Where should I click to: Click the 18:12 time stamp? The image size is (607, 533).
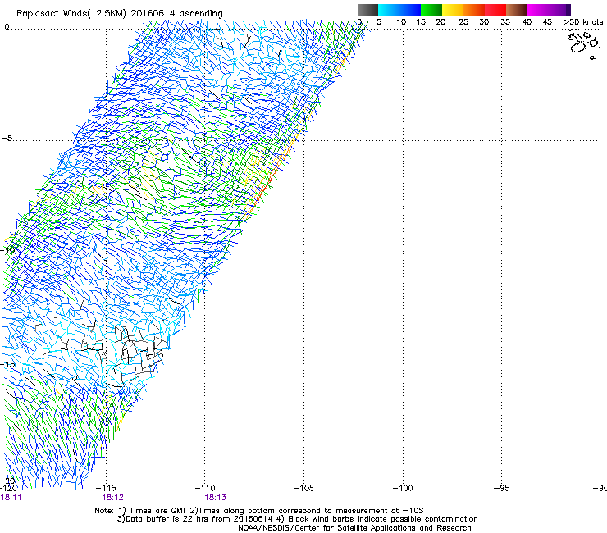[x=112, y=498]
